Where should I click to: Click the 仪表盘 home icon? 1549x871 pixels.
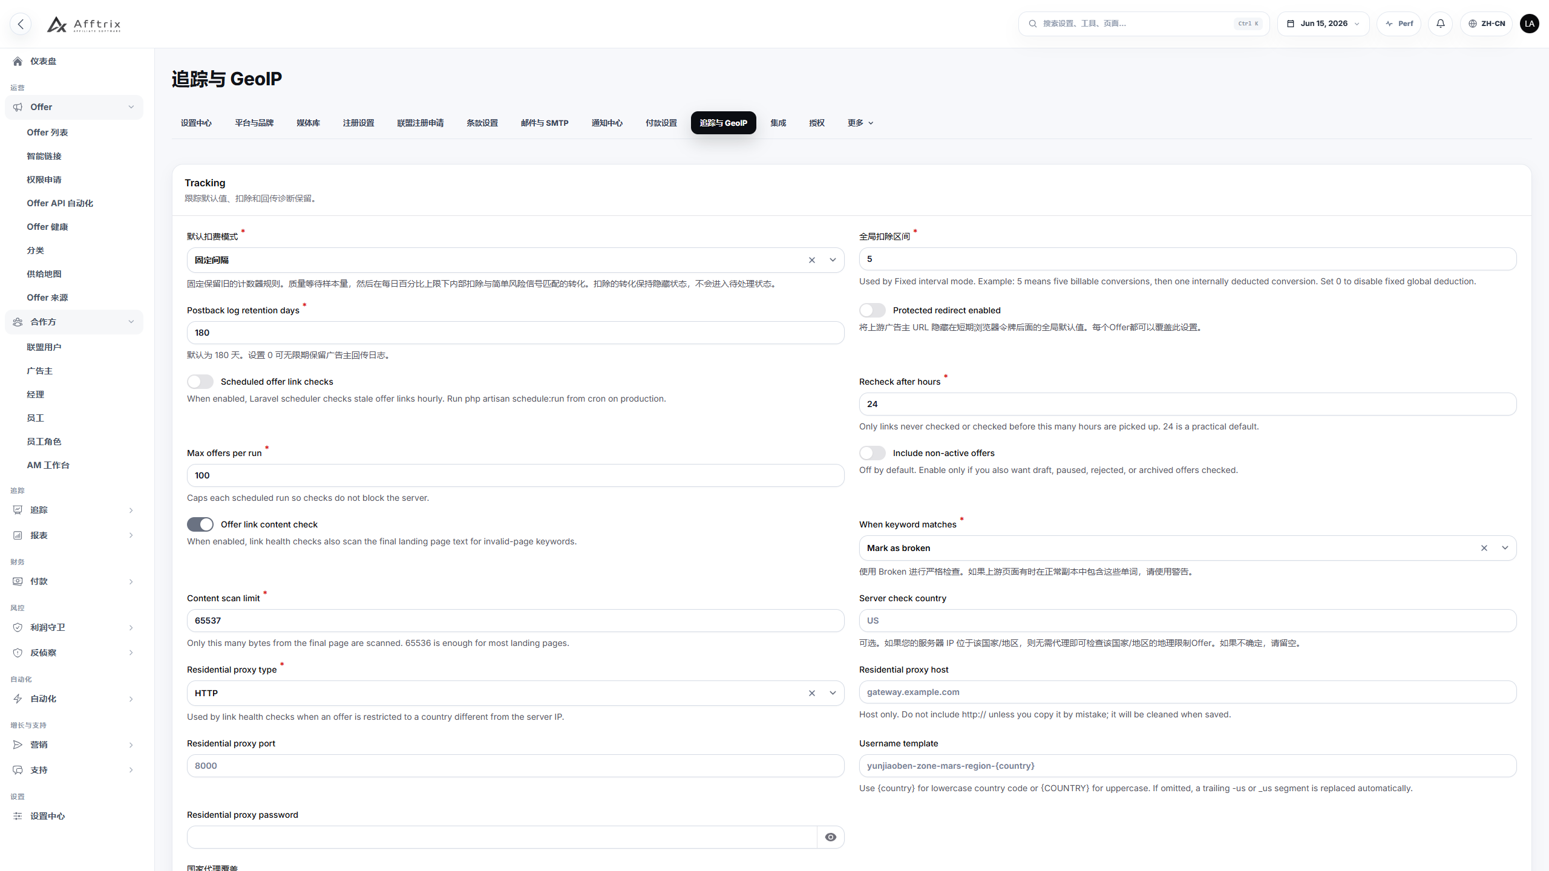pos(18,61)
